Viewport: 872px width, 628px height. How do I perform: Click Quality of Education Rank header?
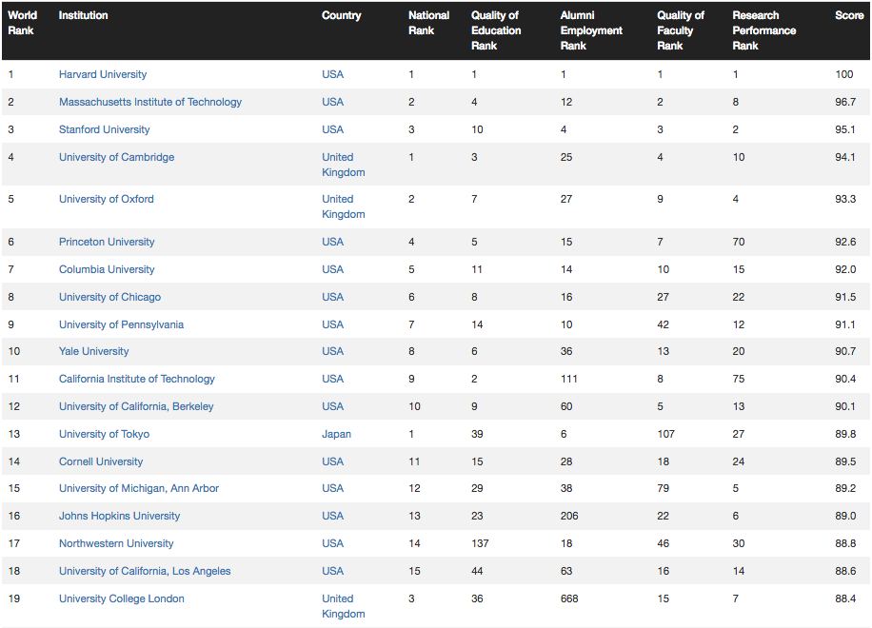click(x=496, y=30)
